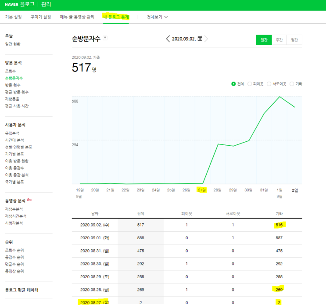Click 관리 link in header
This screenshot has height=305, width=326.
point(46,4)
